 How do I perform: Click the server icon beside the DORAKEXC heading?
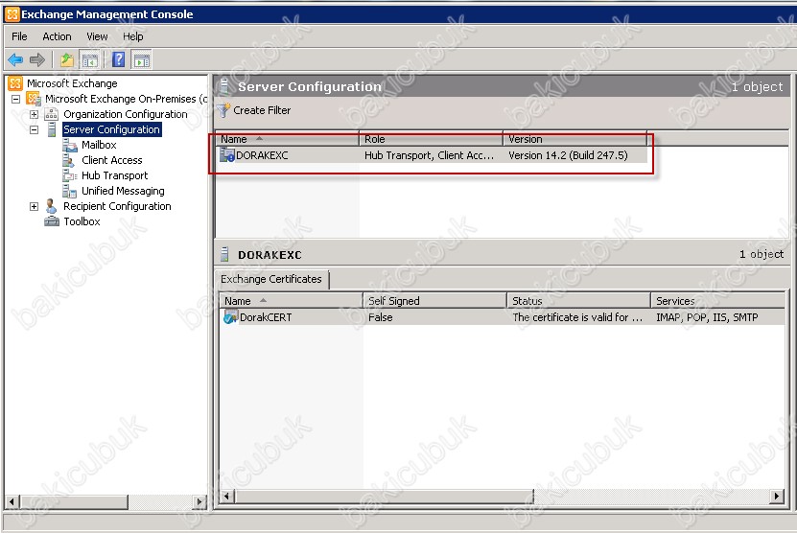224,254
